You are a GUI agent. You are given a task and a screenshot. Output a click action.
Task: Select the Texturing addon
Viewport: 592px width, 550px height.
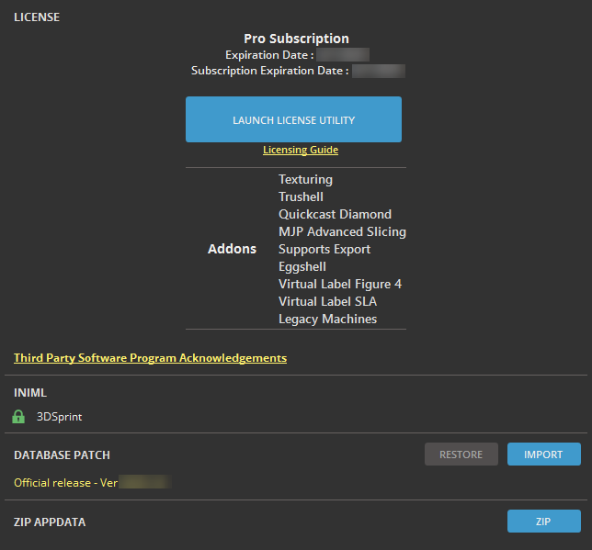click(305, 179)
